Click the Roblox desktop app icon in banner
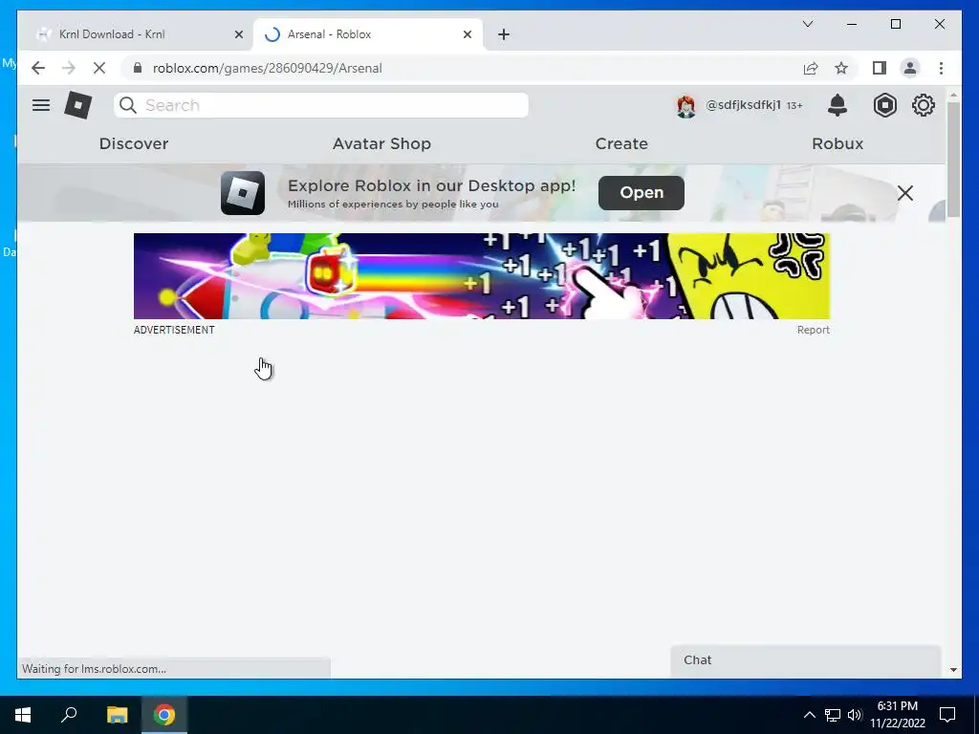 pyautogui.click(x=243, y=193)
